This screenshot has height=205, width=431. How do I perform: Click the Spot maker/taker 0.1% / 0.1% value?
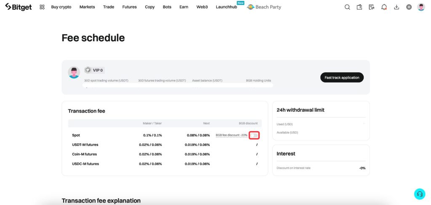(152, 135)
